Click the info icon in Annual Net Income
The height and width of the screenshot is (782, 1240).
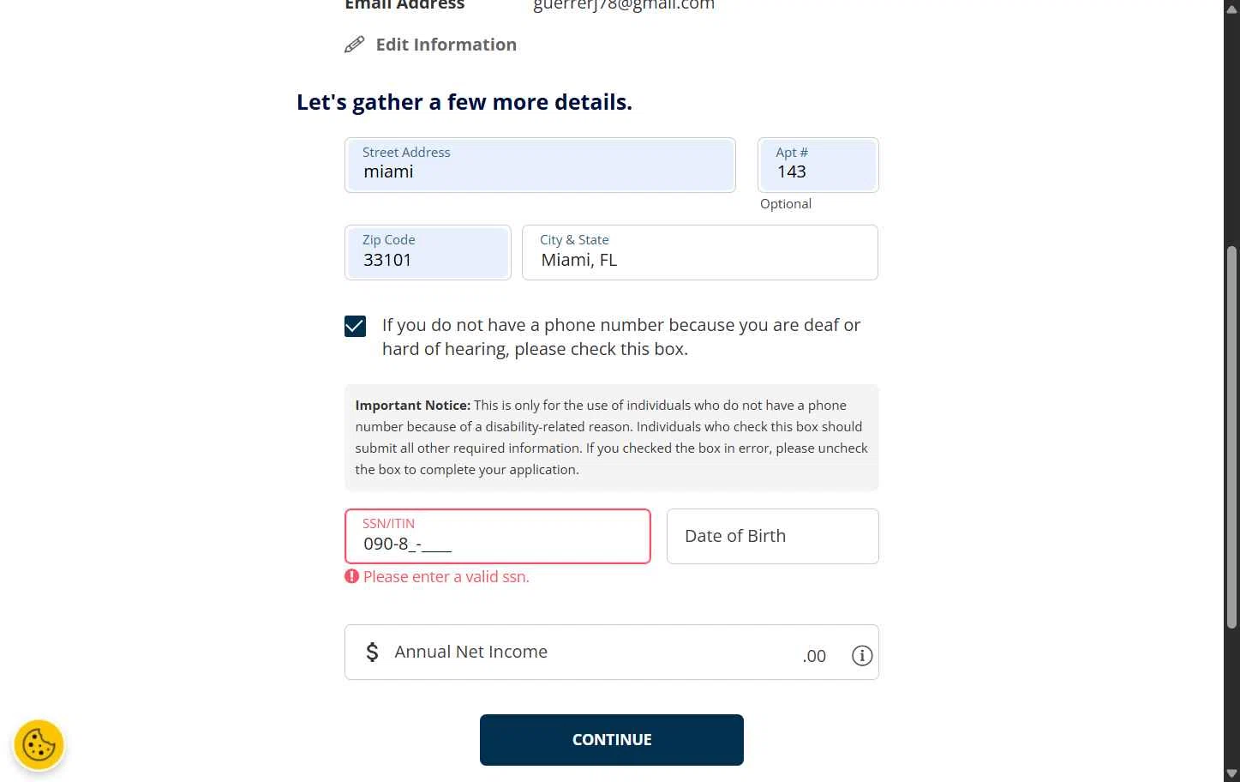862,656
